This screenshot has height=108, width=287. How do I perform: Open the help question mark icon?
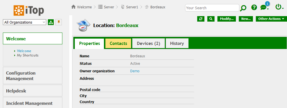(x=254, y=7)
